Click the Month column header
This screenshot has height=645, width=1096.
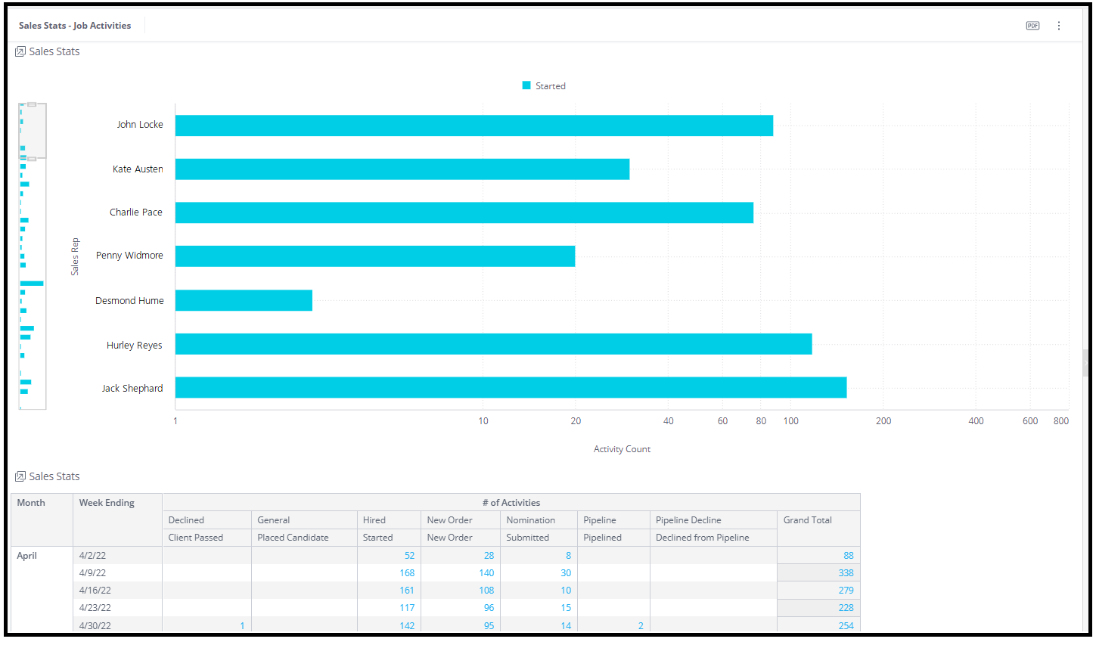31,503
